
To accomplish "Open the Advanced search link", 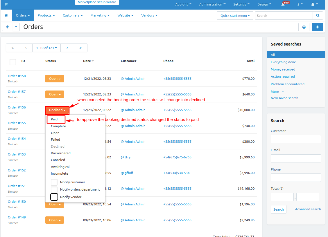I will pos(308,209).
